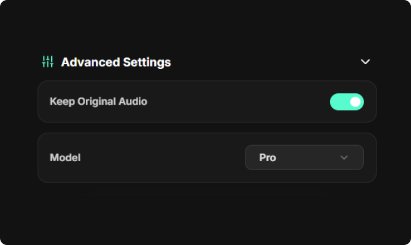Open the Model dropdown showing Pro
This screenshot has width=411, height=245.
coord(304,158)
